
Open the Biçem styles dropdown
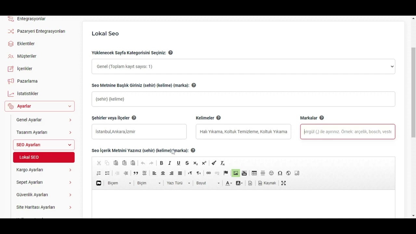pos(119,183)
